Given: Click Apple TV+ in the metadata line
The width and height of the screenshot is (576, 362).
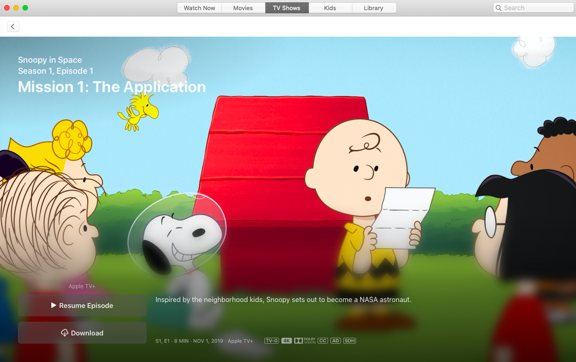Looking at the screenshot, I should coord(241,341).
